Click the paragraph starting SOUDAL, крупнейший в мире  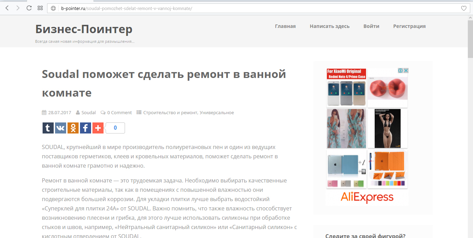160,156
